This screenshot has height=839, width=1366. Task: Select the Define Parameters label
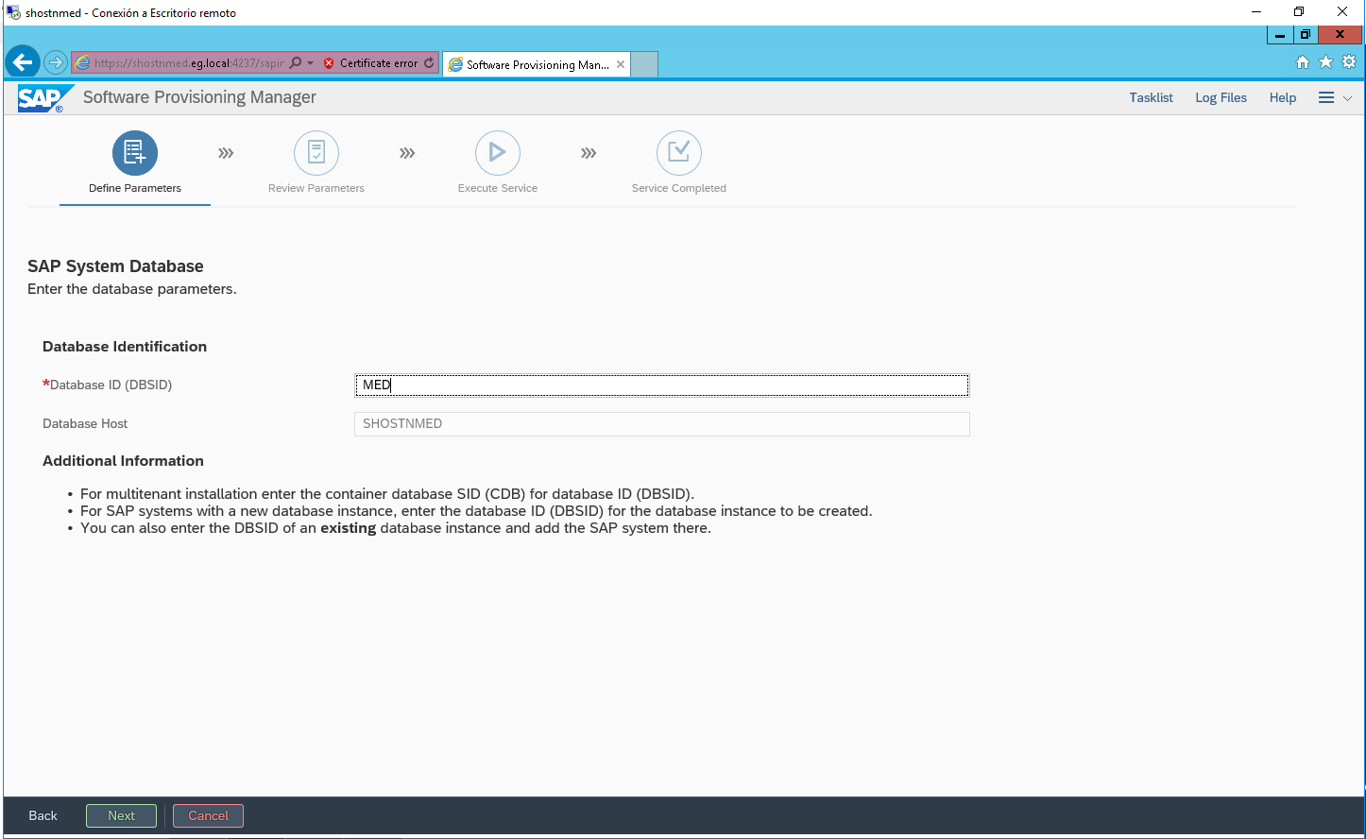coord(135,188)
